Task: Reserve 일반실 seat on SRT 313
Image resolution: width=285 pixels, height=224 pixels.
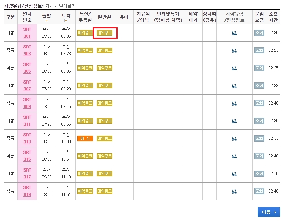Action: coord(105,138)
